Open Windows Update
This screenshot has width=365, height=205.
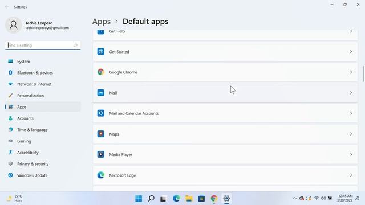point(43,175)
